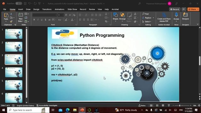This screenshot has width=201, height=113.
Task: Toggle Bold formatting
Action: [34, 20]
